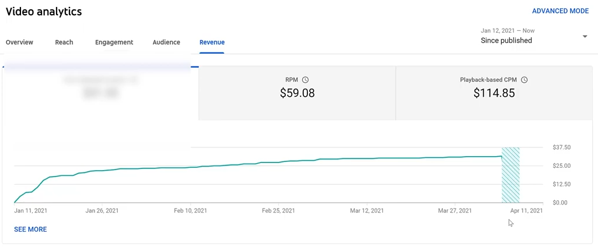Click the SEE MORE link
Viewport: 598px width, 247px height.
[30, 230]
